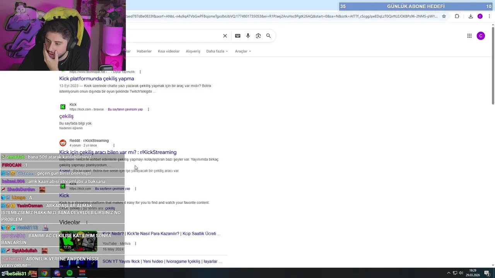Click the 'Videolar' section heading
The height and width of the screenshot is (278, 495).
pyautogui.click(x=70, y=222)
